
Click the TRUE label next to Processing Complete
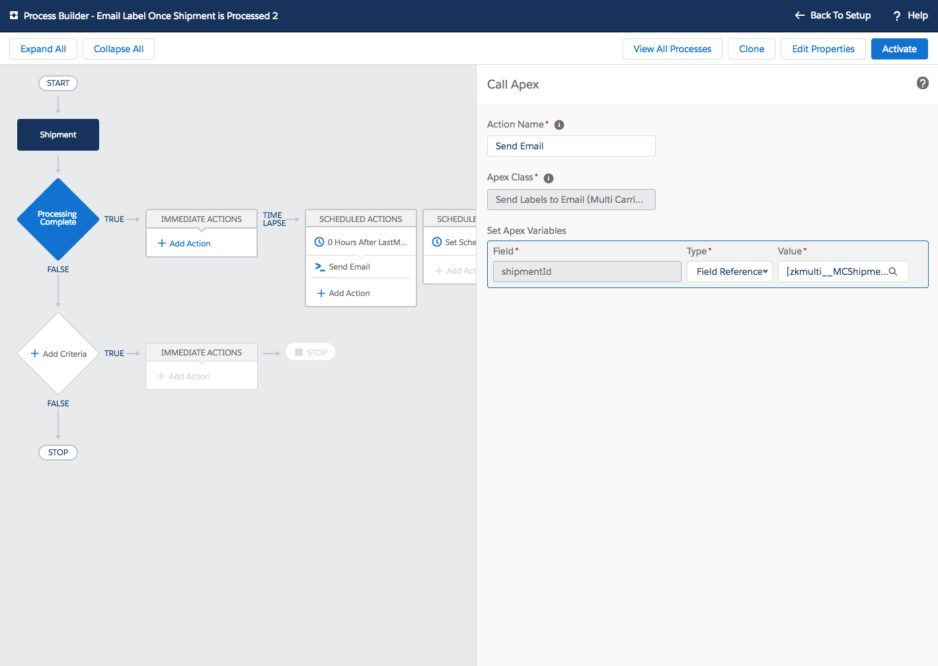pyautogui.click(x=114, y=219)
